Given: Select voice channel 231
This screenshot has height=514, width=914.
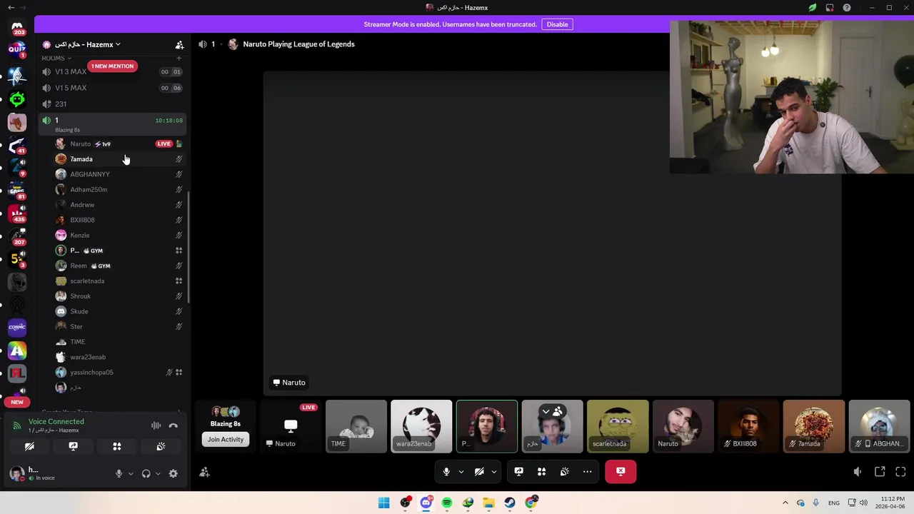Looking at the screenshot, I should pos(112,104).
